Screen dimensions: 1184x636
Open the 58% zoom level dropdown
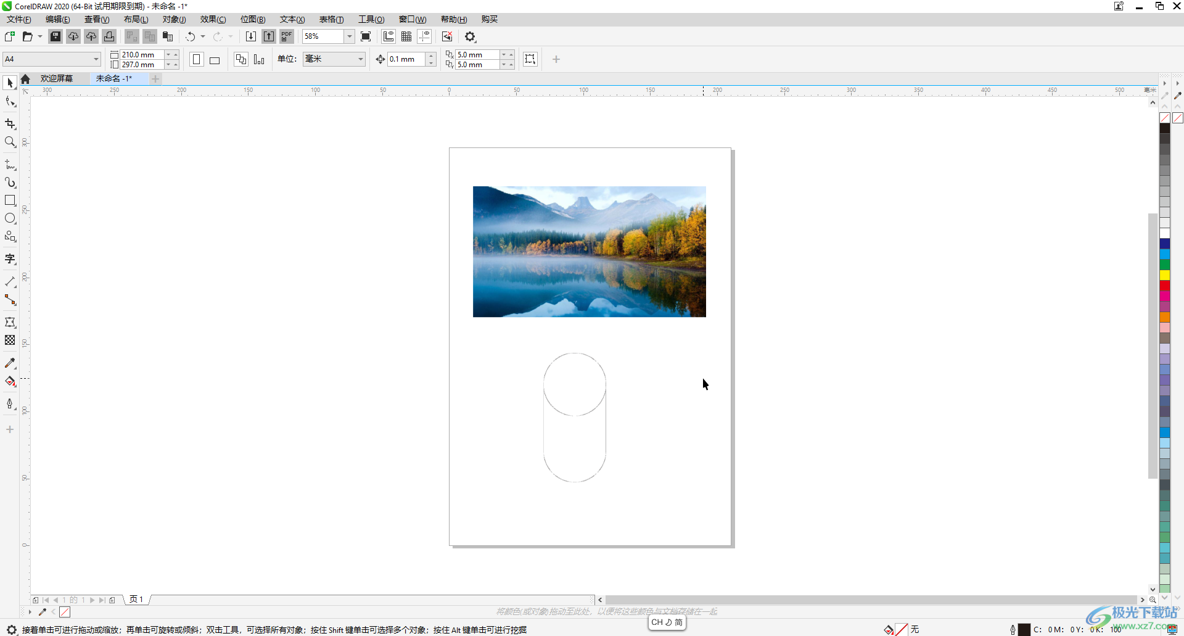[350, 36]
